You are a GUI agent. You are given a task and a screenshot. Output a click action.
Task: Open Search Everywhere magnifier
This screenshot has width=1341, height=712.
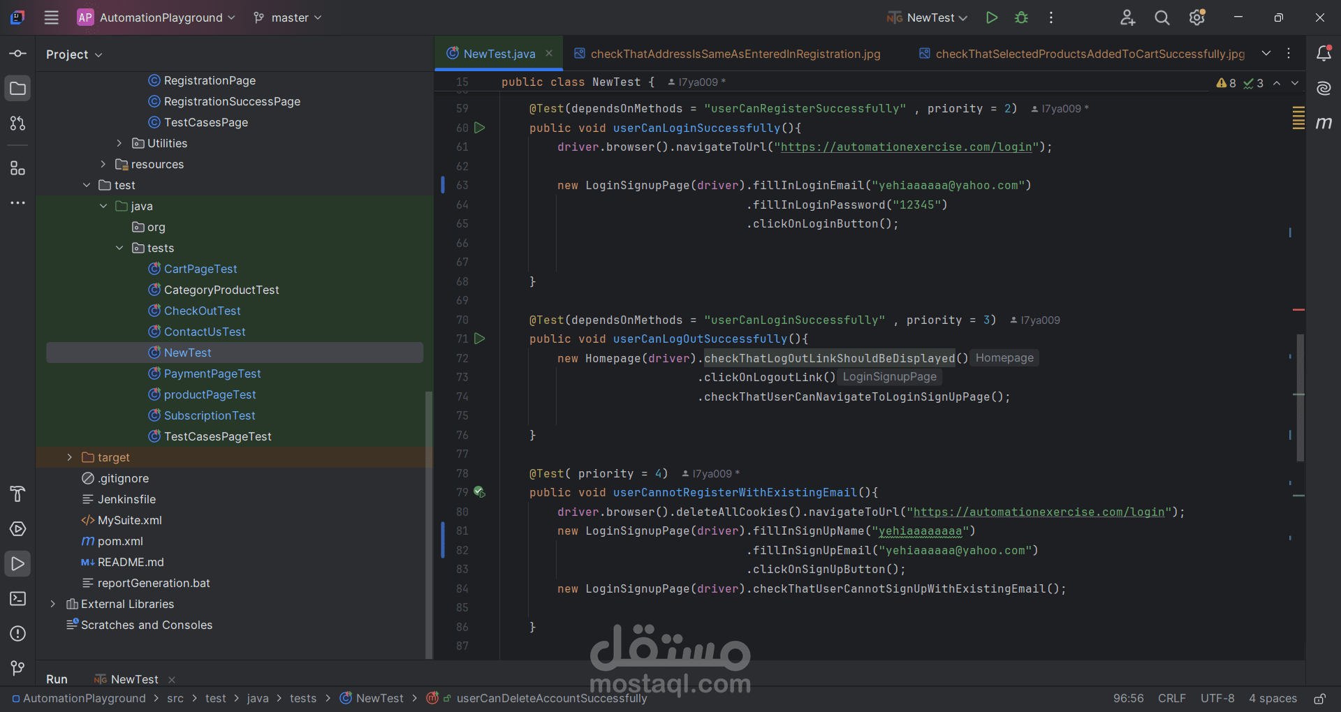[1162, 17]
